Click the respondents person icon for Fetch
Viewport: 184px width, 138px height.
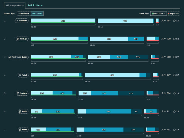pyautogui.click(x=162, y=75)
